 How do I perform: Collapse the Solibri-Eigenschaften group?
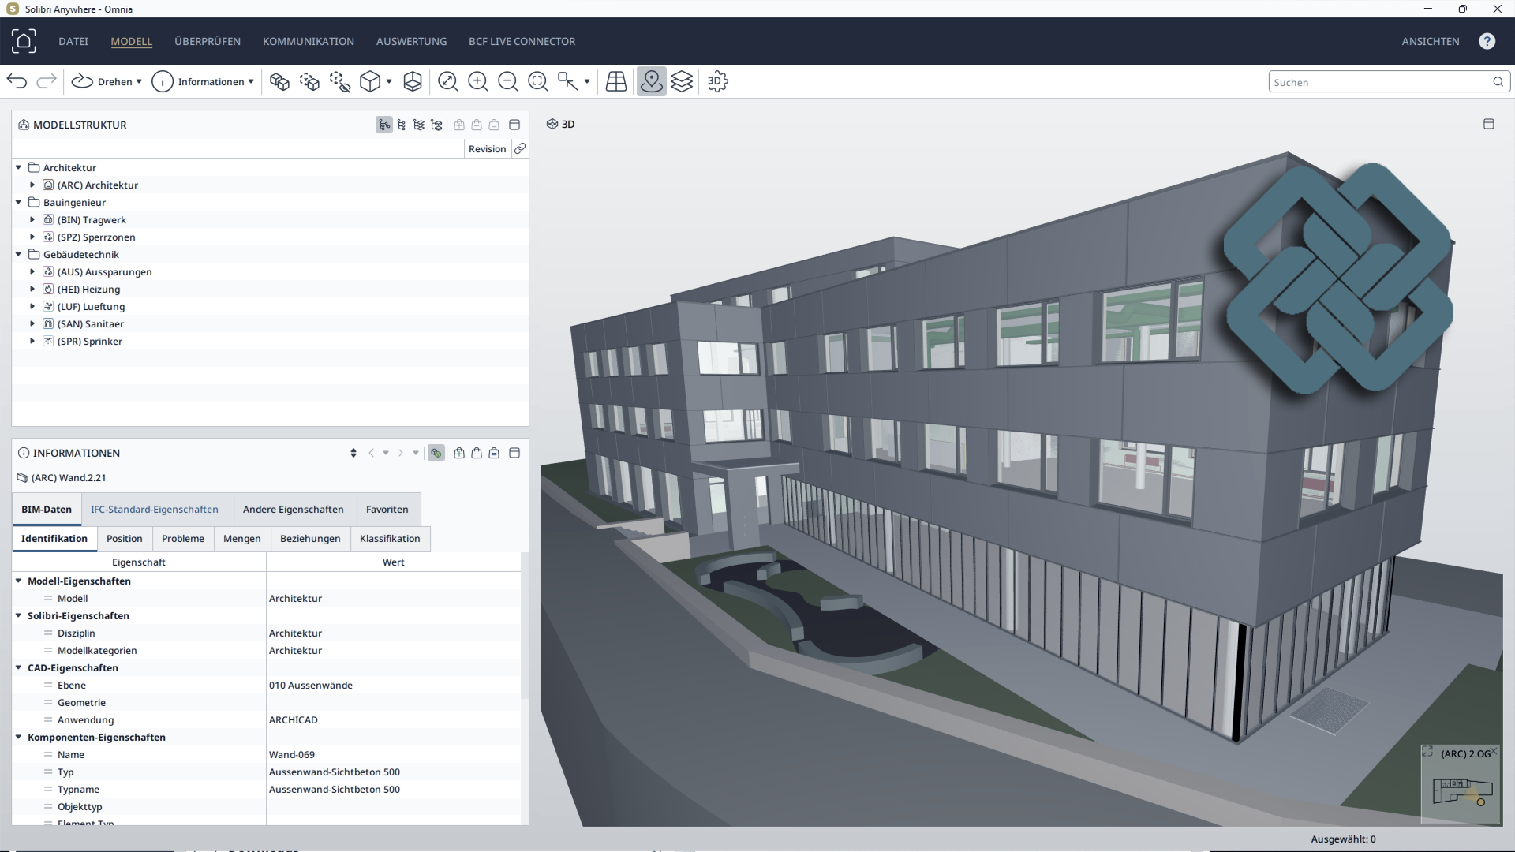[18, 615]
